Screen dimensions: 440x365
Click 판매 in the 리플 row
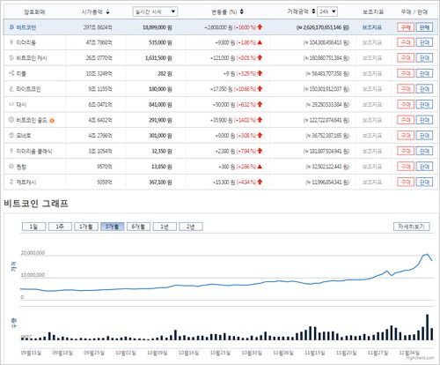[424, 73]
